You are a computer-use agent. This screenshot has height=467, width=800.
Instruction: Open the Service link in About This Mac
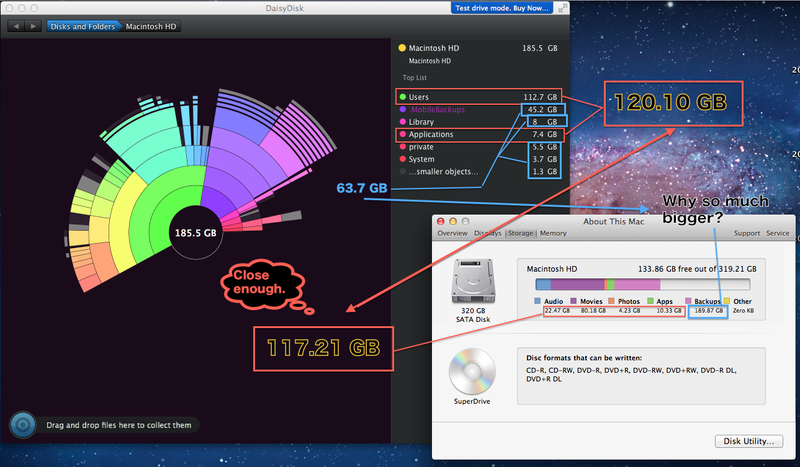pyautogui.click(x=778, y=233)
